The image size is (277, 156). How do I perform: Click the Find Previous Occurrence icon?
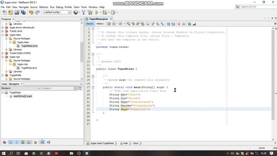(133, 24)
